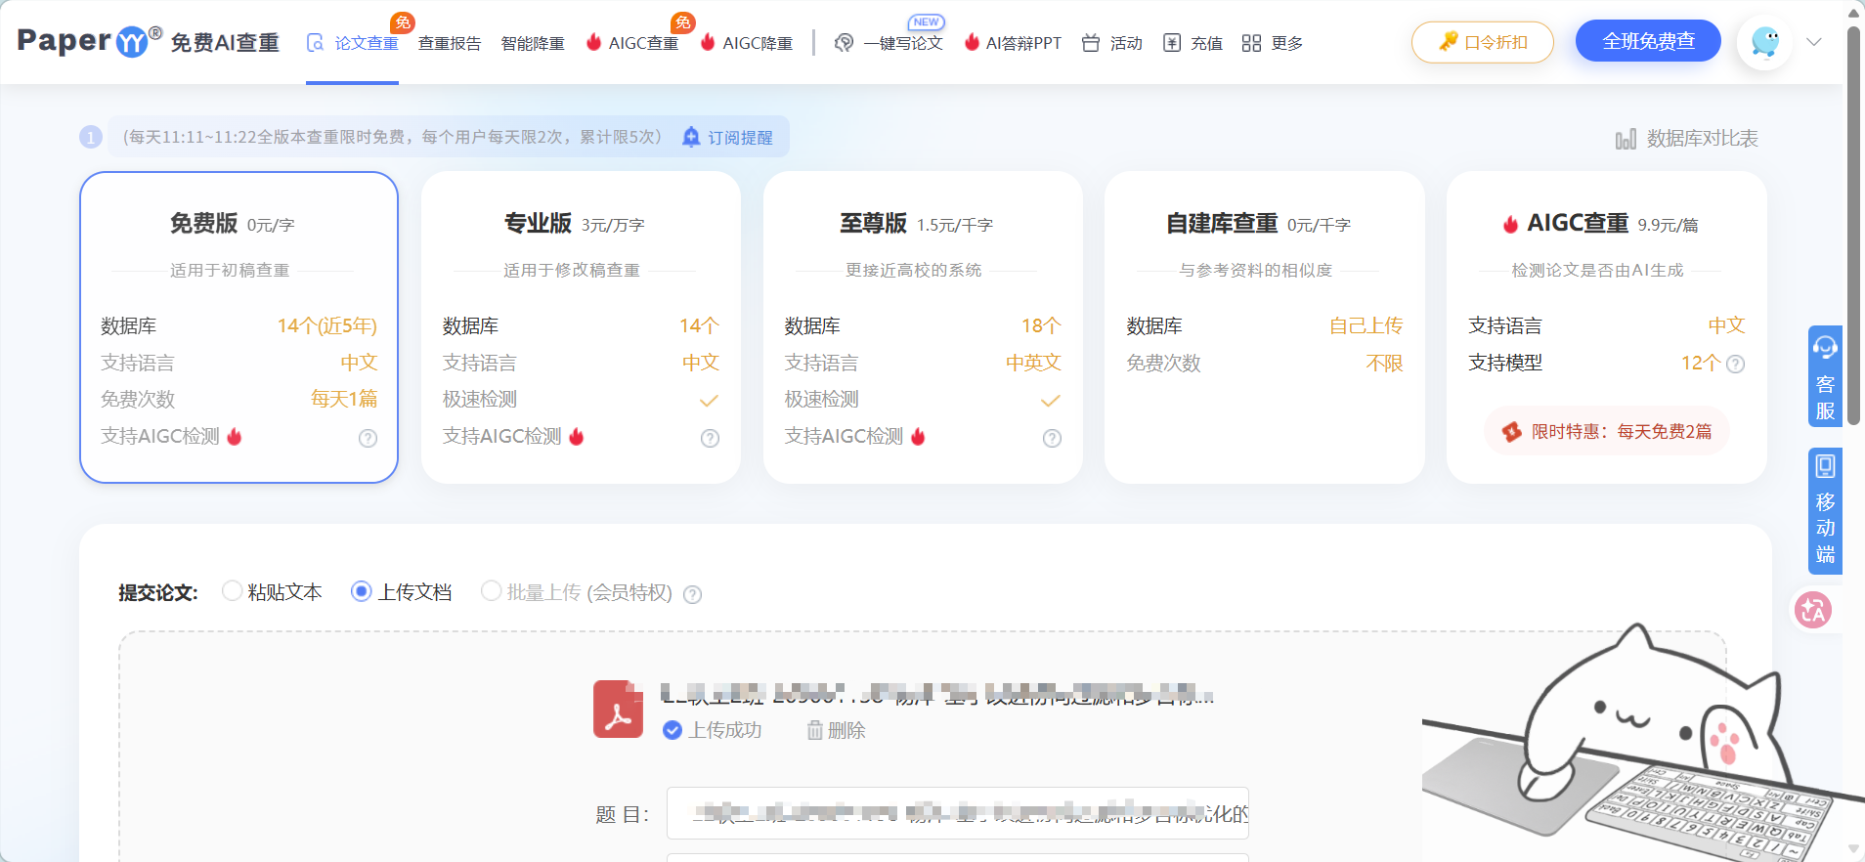The width and height of the screenshot is (1865, 862).
Task: Open the AIGC降重 menu item
Action: coord(747,43)
